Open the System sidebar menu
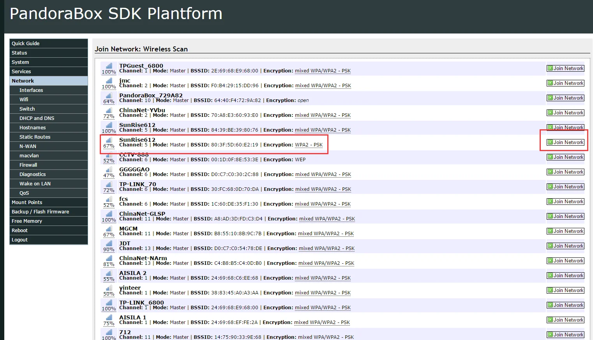593x340 pixels. point(49,62)
